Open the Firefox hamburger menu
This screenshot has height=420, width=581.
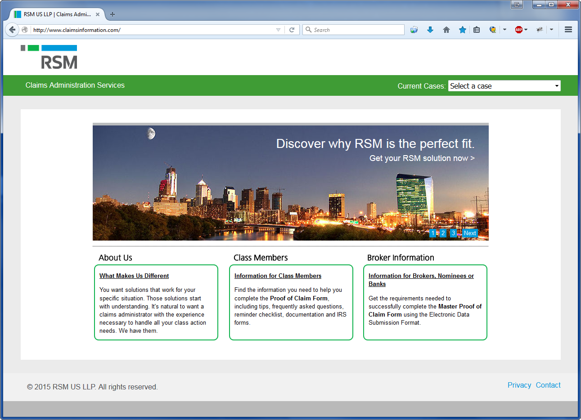(x=568, y=30)
